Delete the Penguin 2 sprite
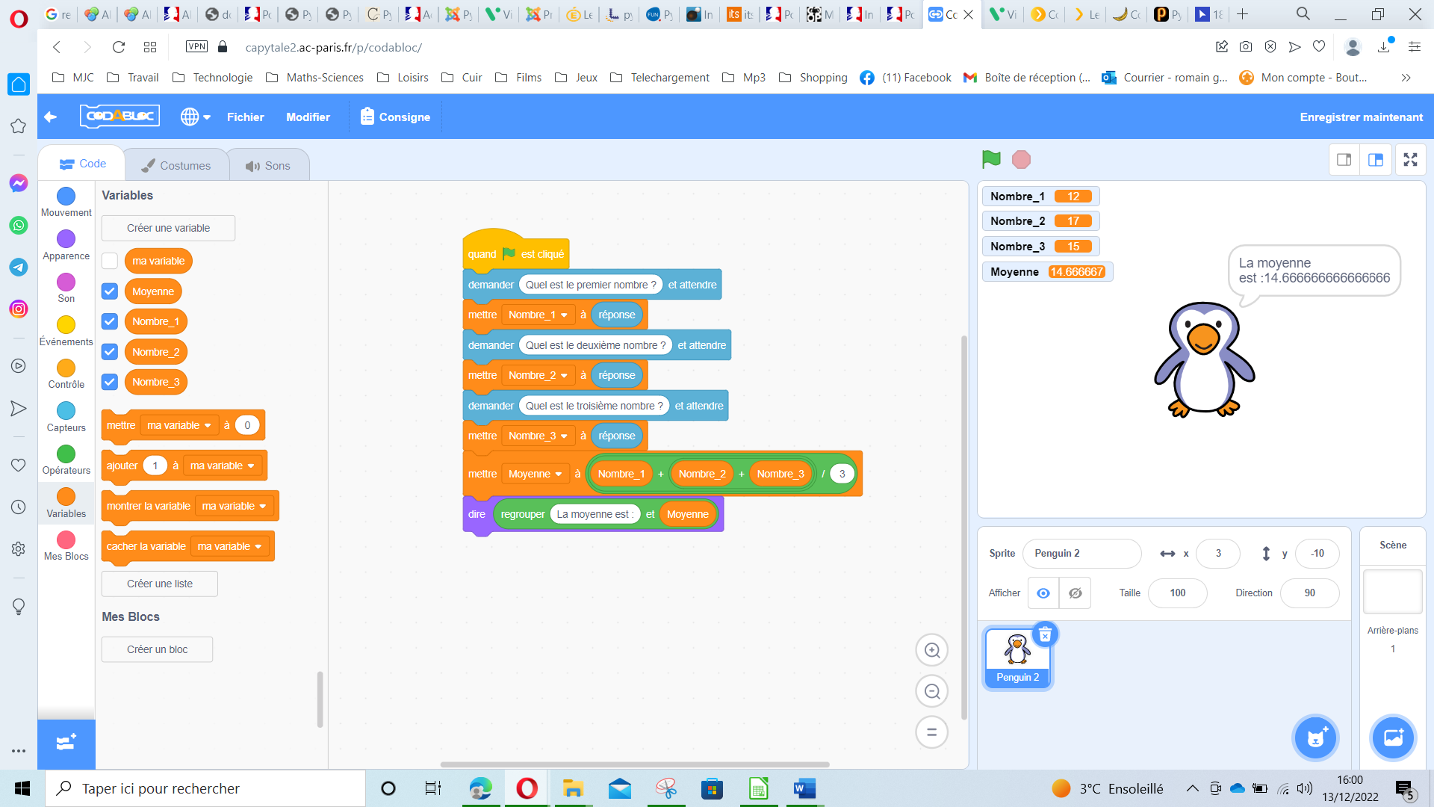1434x807 pixels. pyautogui.click(x=1045, y=634)
